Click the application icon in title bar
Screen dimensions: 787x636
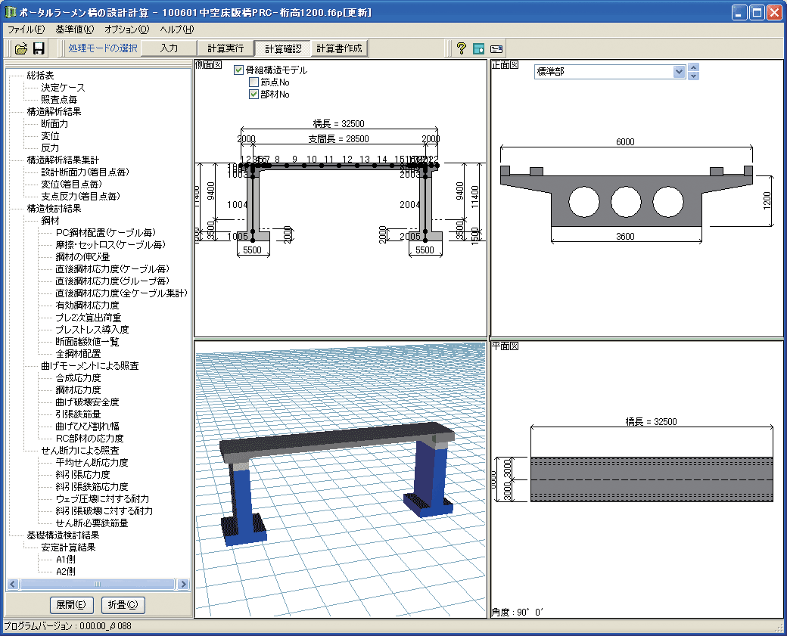click(10, 11)
